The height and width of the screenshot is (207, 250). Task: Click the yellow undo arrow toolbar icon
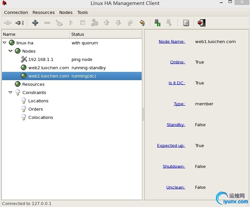point(142,23)
